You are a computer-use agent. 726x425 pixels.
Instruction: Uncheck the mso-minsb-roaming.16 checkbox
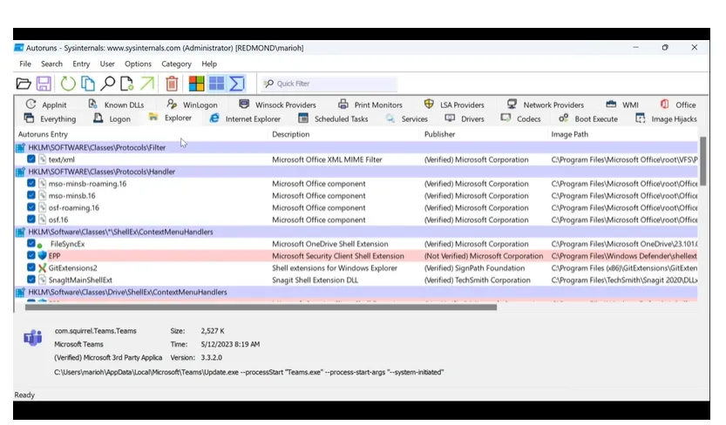[x=31, y=183]
